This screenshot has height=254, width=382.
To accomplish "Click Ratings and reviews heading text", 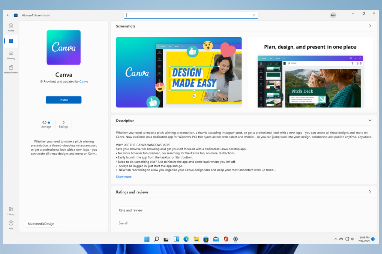I will pos(132,192).
